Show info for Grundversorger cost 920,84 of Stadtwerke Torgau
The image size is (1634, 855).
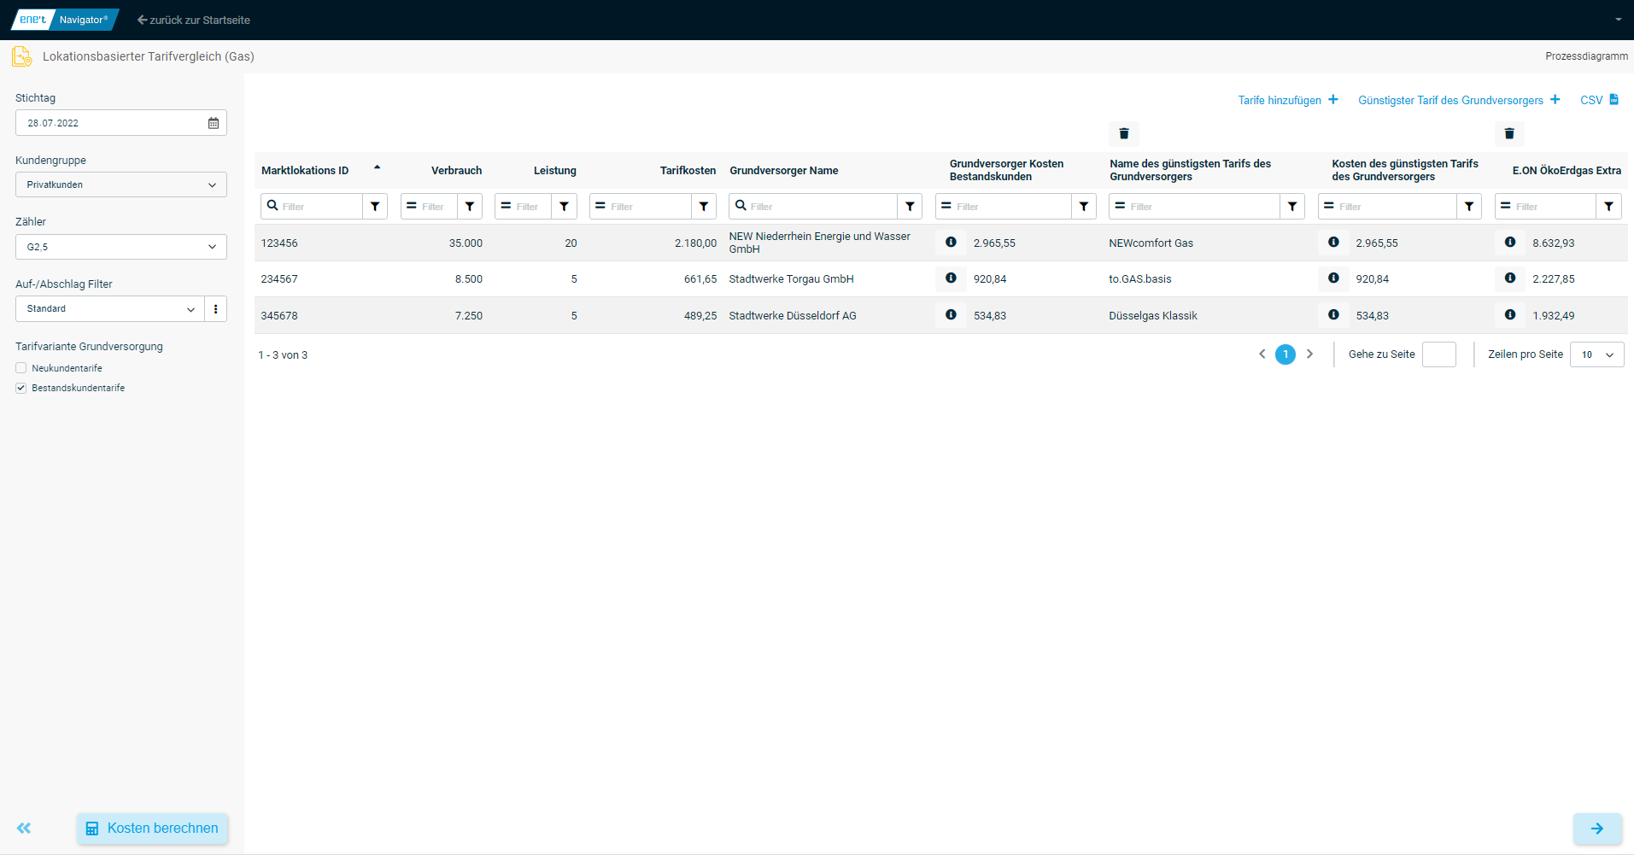951,278
